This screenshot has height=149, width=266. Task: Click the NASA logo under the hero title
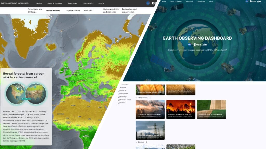pos(190,45)
